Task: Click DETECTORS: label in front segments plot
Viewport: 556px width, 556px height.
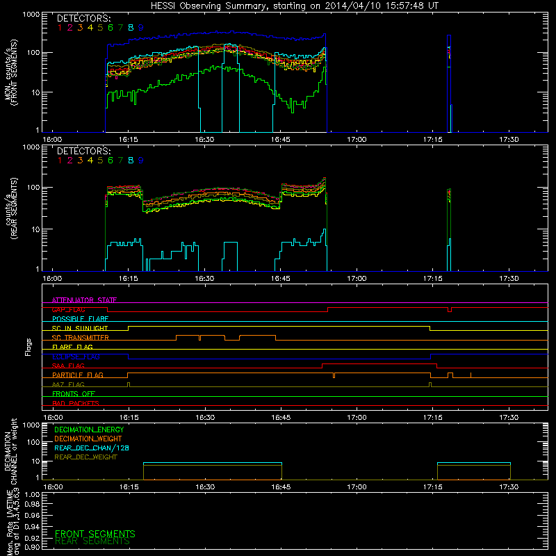Action: click(x=84, y=19)
